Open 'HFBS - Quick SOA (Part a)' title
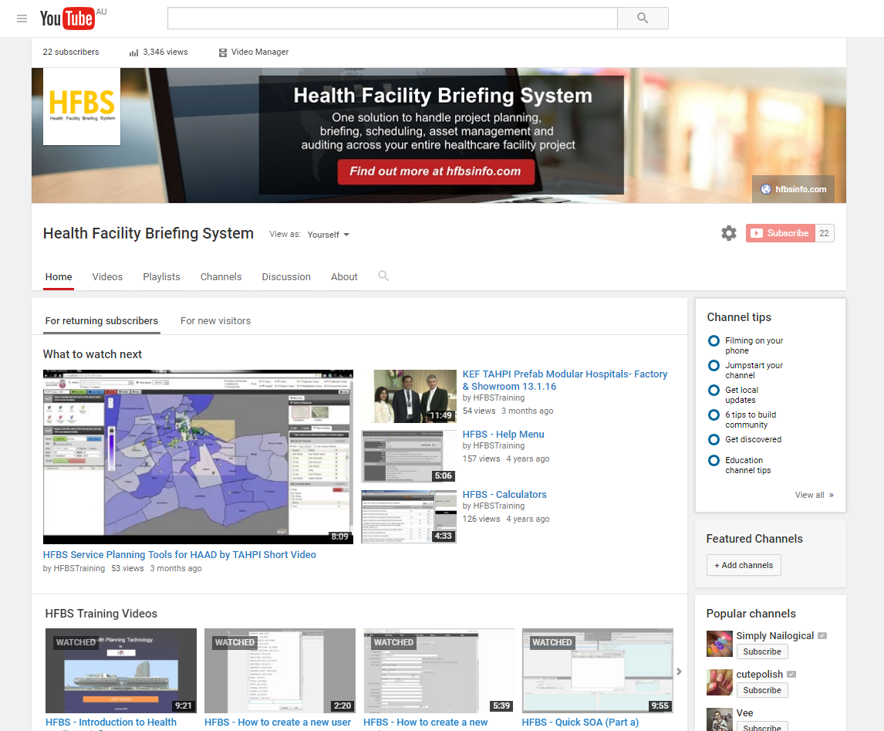 click(581, 723)
